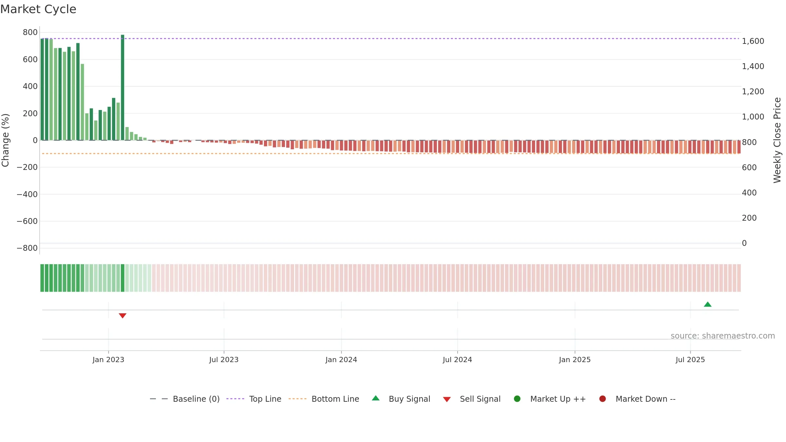Screen dimensions: 786x442
Task: Click the 600 label on the left axis
Action: [x=30, y=60]
